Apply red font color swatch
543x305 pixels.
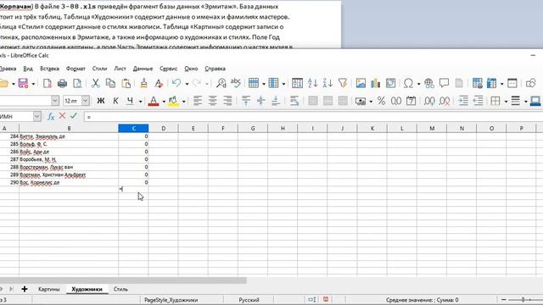tap(154, 101)
